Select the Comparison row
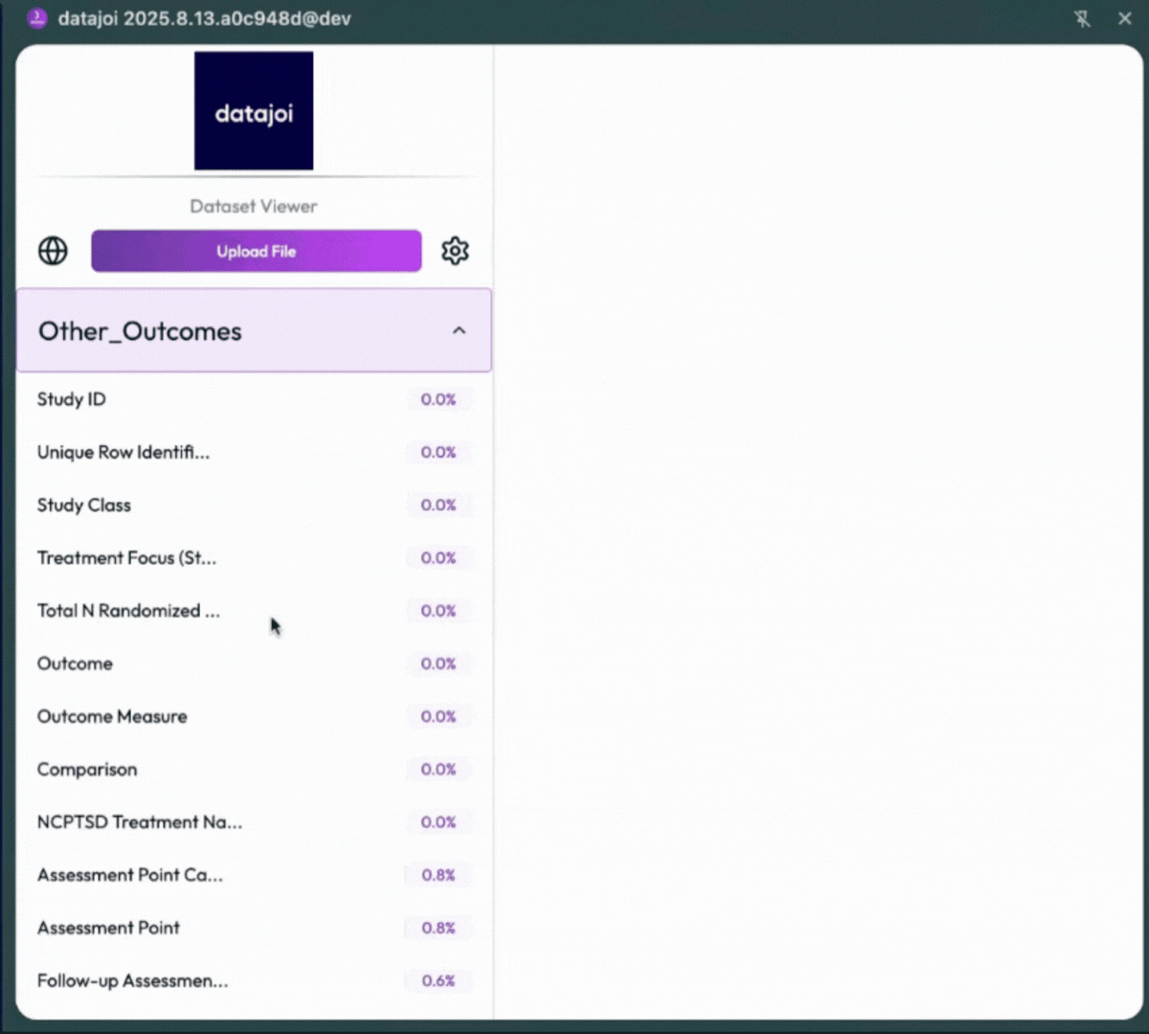 (x=254, y=769)
